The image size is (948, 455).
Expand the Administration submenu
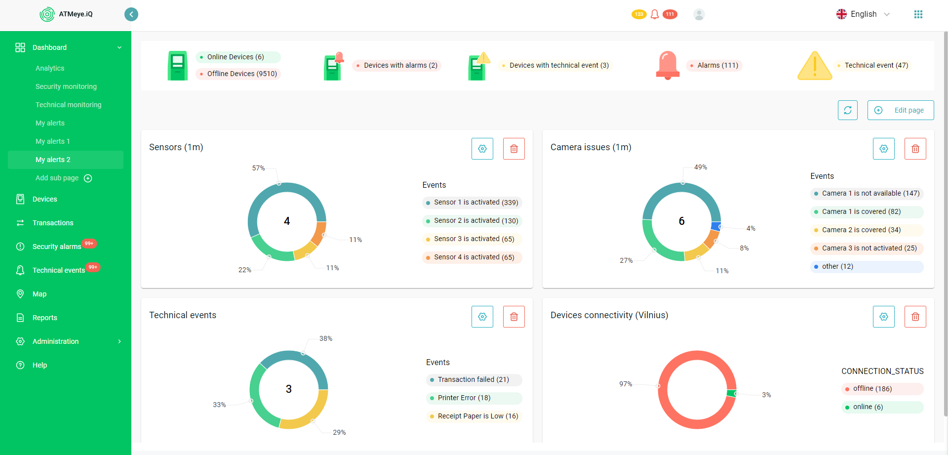(x=119, y=341)
